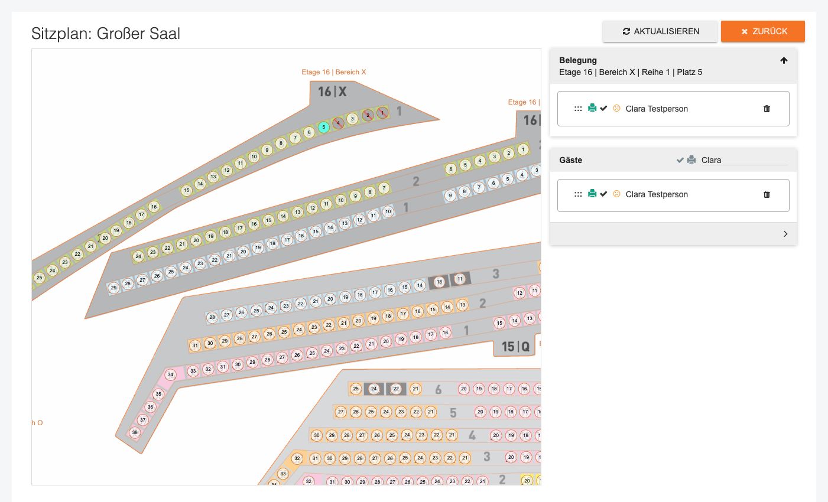Select the pink seat 37

[142, 420]
